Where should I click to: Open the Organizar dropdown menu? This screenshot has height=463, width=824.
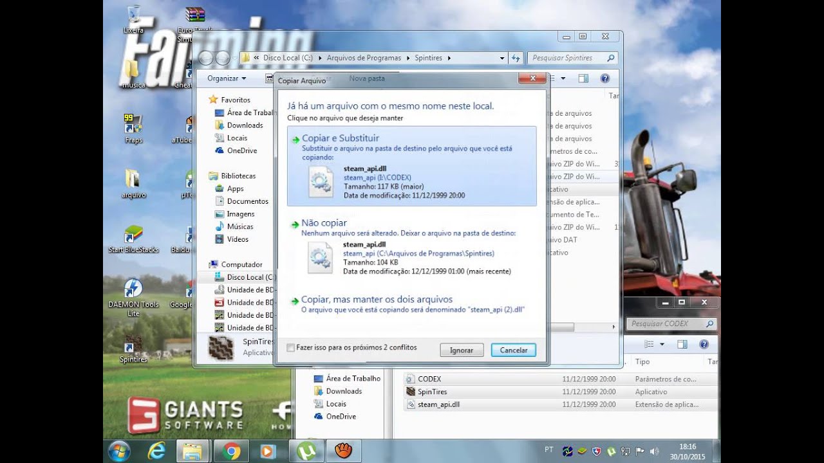[227, 78]
